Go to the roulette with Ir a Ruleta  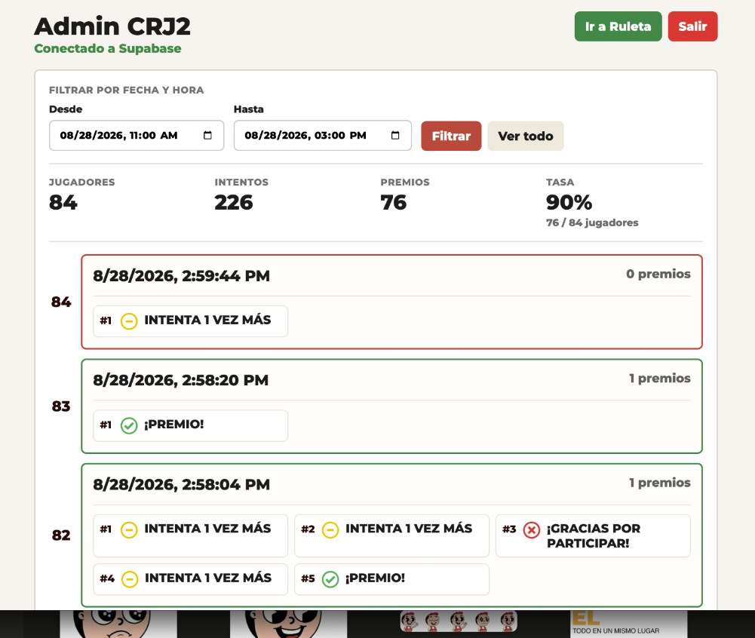[x=618, y=26]
